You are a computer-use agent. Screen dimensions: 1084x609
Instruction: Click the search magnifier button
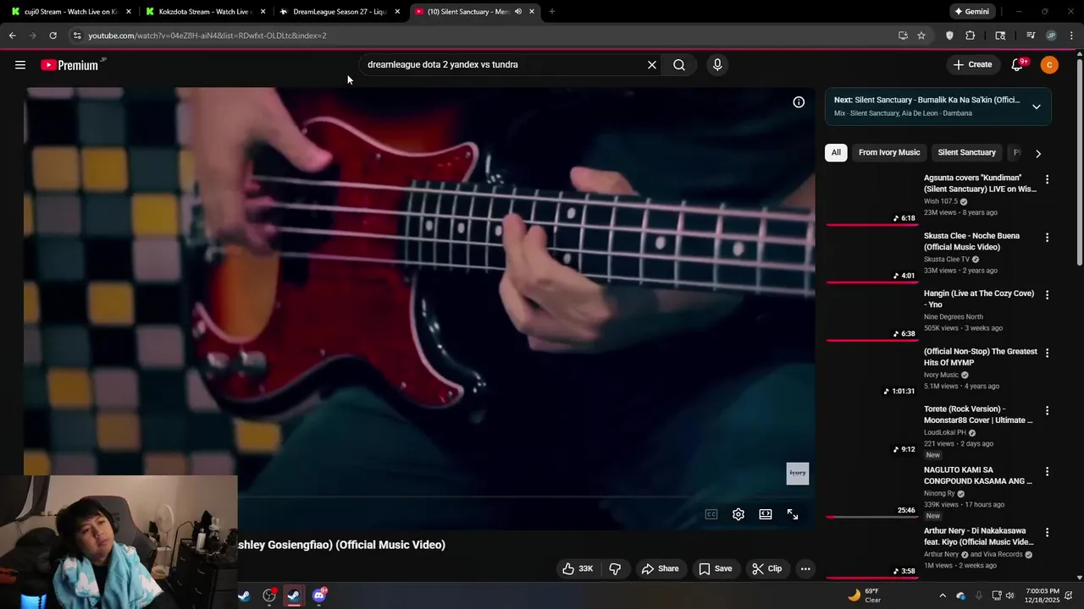(x=679, y=65)
